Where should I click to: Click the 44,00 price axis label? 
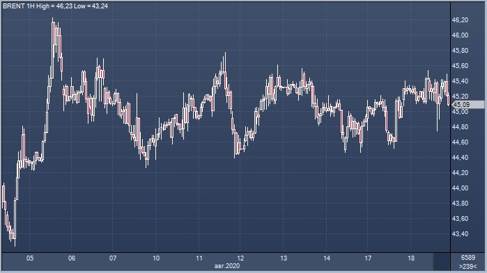click(x=460, y=188)
